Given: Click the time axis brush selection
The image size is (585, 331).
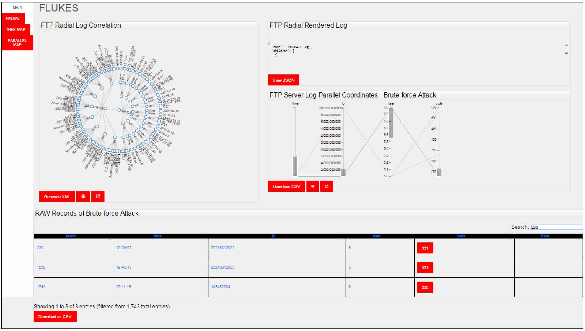Looking at the screenshot, I should [x=295, y=166].
